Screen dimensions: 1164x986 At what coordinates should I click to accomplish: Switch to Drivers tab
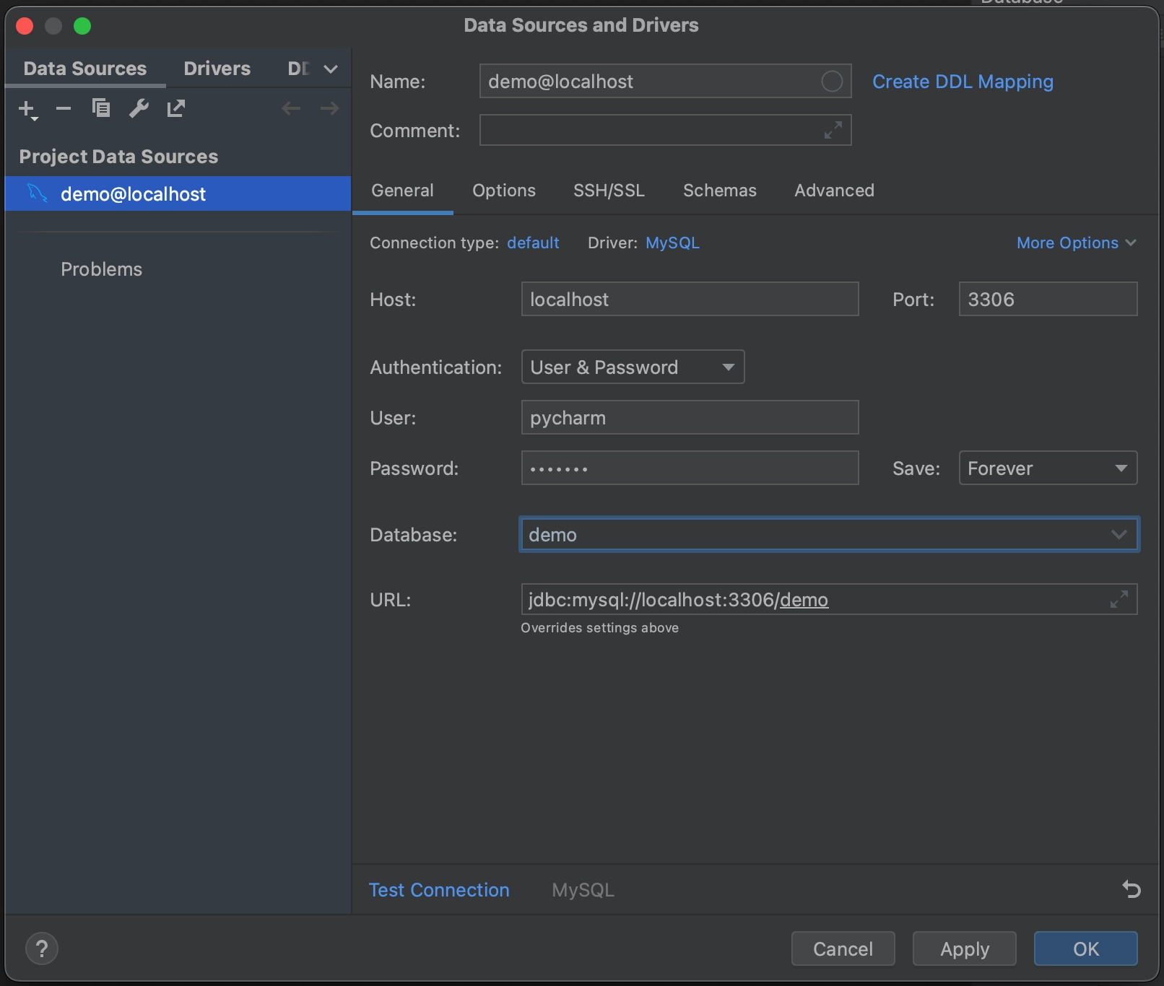pos(217,69)
